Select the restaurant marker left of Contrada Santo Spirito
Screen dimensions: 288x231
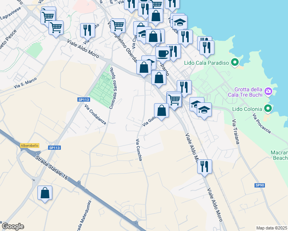pos(87,30)
